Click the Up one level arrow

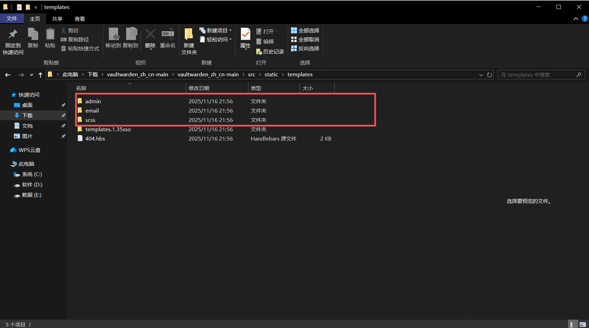click(x=40, y=75)
